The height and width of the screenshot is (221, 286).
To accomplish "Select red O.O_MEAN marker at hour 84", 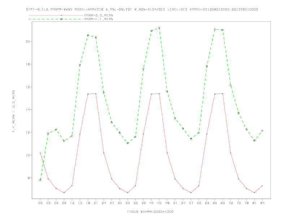I will coord(262,186).
